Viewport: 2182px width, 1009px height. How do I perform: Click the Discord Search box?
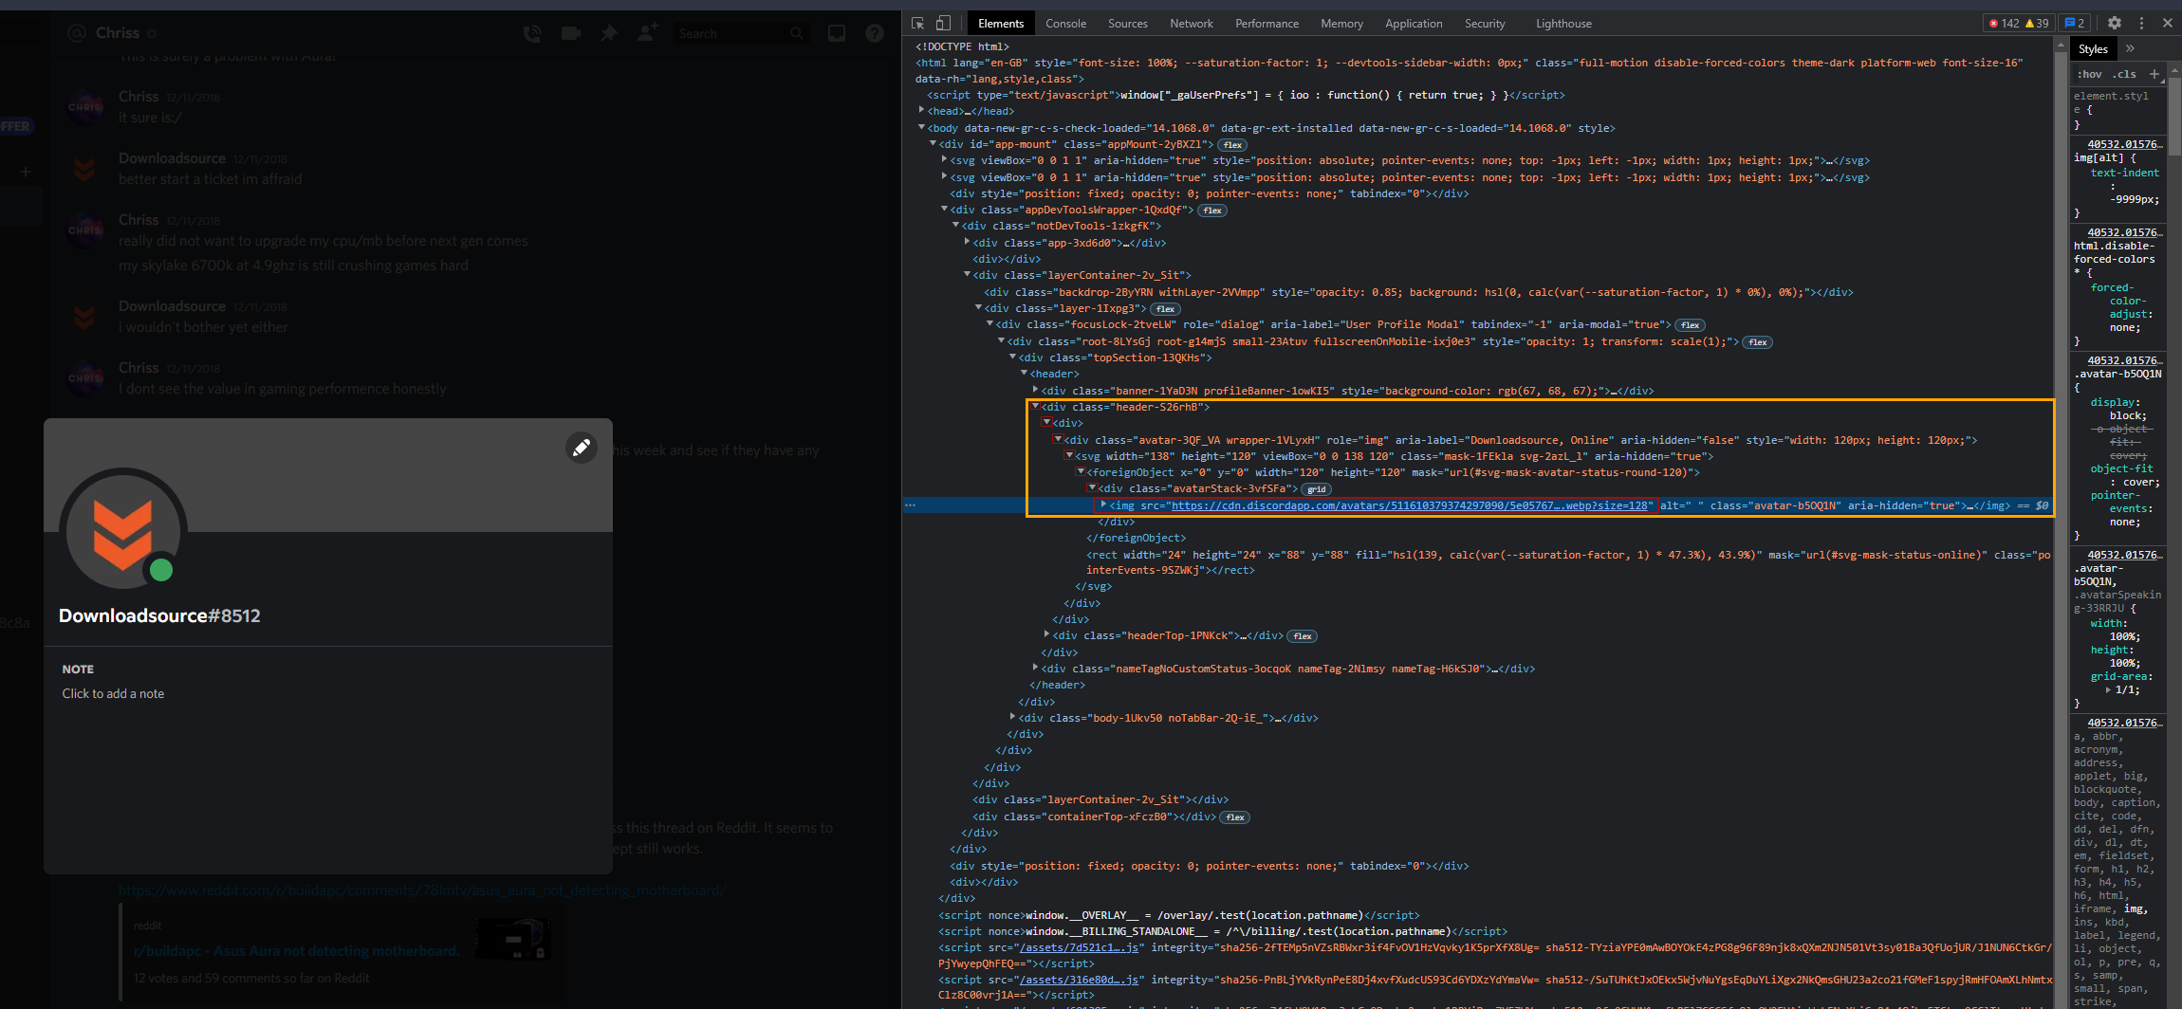coord(740,33)
